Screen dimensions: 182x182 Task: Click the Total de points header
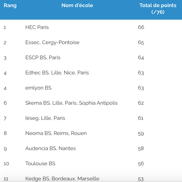[158, 9]
